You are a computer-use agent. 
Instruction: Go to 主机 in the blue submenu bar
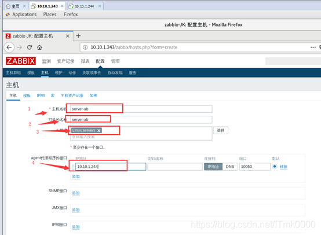(x=45, y=73)
